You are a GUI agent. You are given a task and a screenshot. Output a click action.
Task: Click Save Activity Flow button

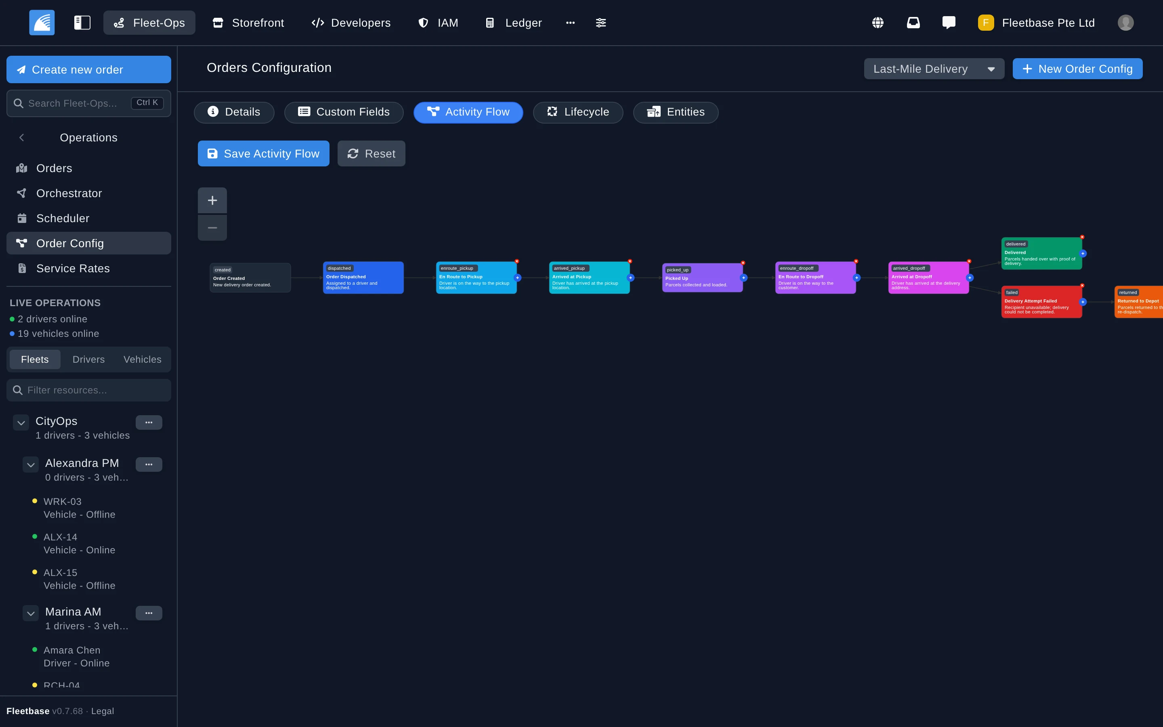coord(263,153)
